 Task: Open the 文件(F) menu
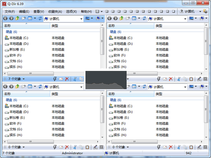10,12
